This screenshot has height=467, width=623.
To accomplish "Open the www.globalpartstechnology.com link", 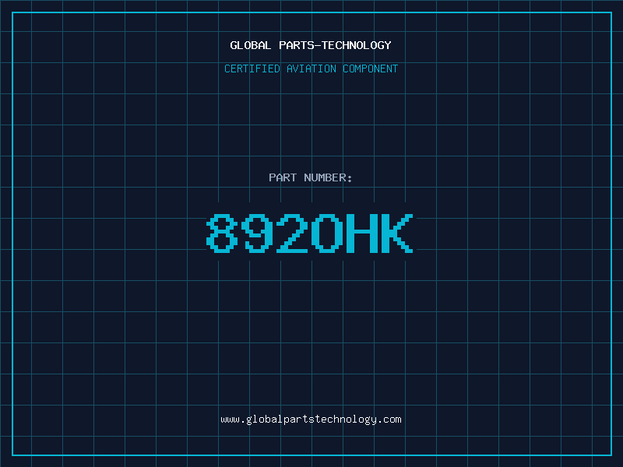I will coord(311,420).
